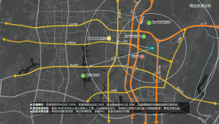The width and height of the screenshot is (219, 124).
Task: Click the 观山东路 label on left road
Action: (x=74, y=65)
